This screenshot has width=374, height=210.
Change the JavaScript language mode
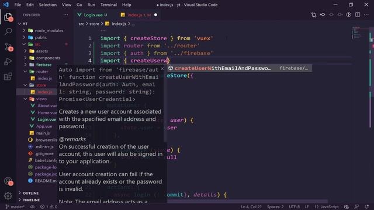(330, 206)
